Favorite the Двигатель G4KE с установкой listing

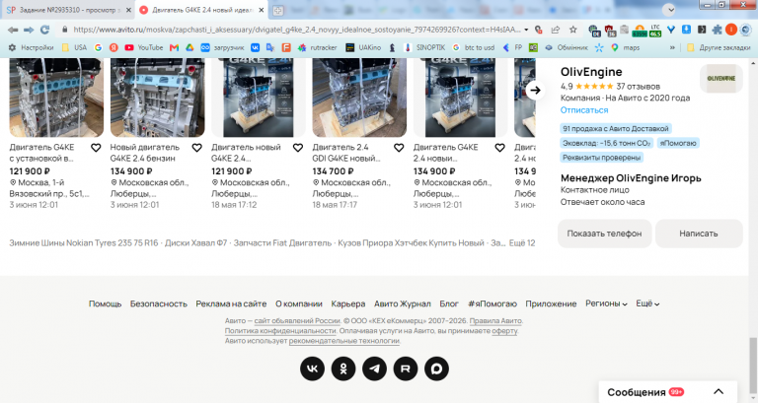tap(96, 148)
